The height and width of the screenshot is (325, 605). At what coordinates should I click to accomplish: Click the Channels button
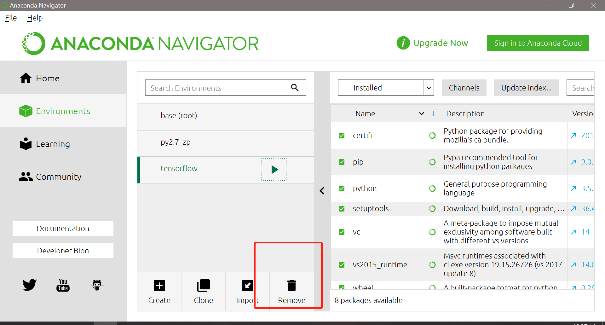[464, 88]
